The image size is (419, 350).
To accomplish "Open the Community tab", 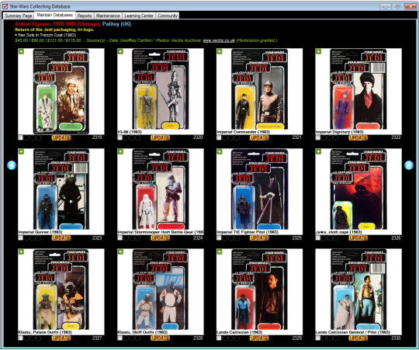I will pyautogui.click(x=168, y=16).
